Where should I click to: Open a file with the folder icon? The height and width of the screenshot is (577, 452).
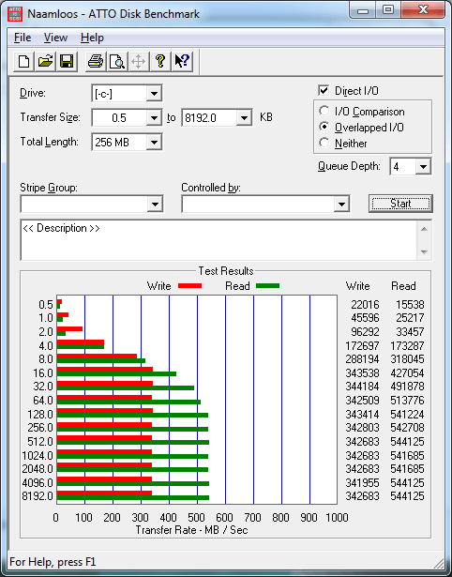click(45, 61)
